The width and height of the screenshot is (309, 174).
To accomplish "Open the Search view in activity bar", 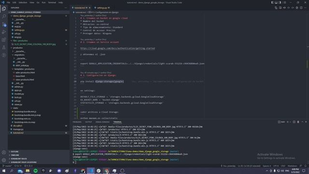I will (x=4, y=16).
